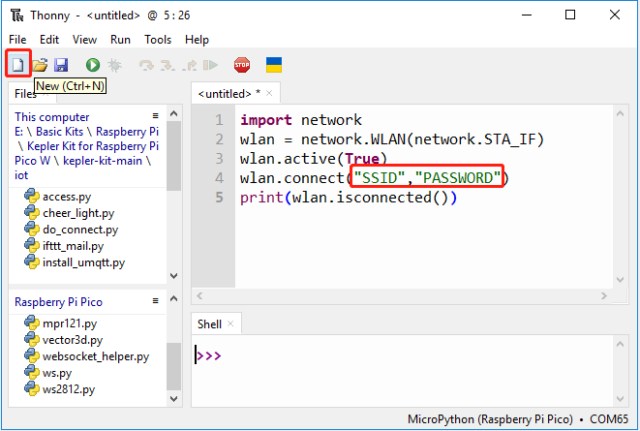This screenshot has height=431, width=640.
Task: Open the Run menu
Action: (120, 40)
